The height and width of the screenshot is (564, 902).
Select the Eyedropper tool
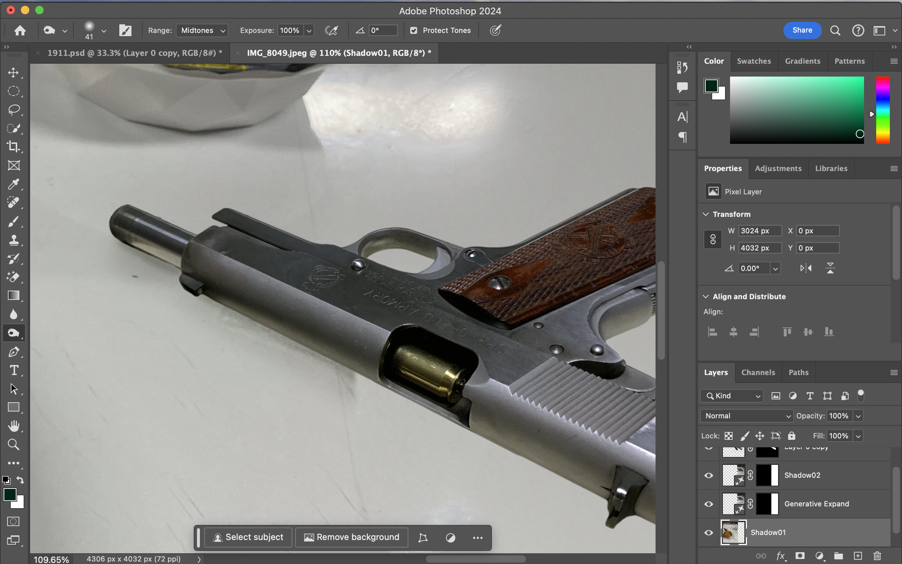[x=14, y=184]
